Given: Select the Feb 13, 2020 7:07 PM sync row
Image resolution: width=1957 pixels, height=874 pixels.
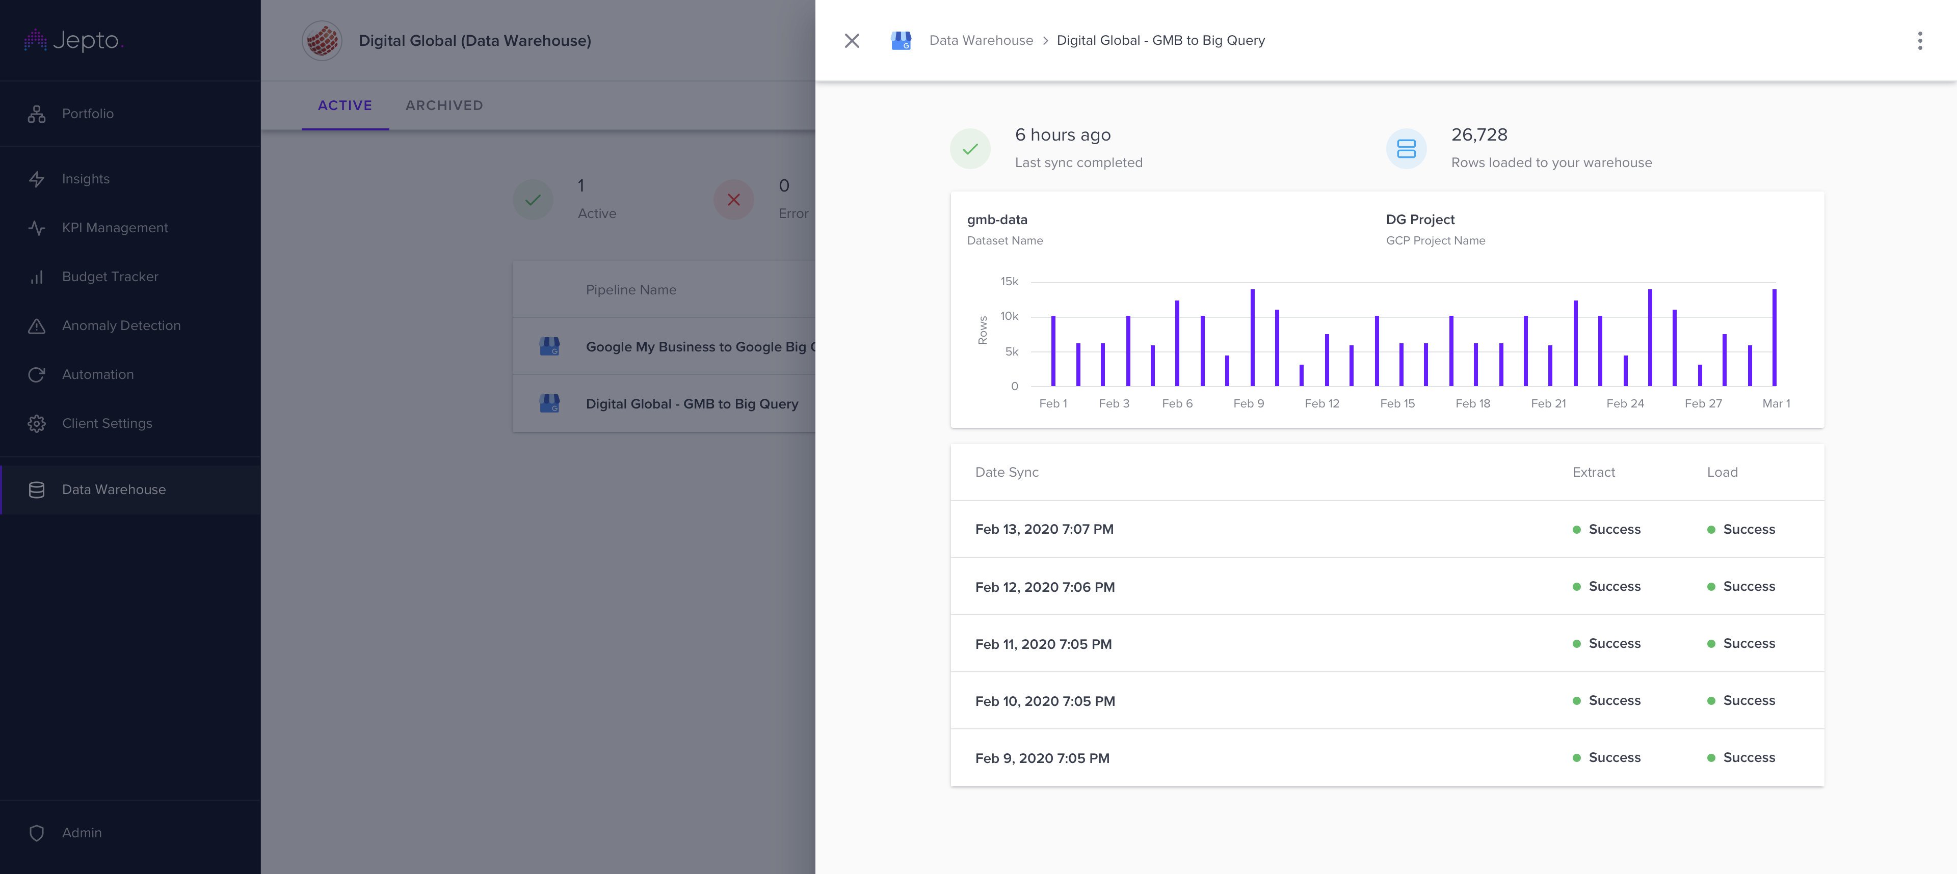Looking at the screenshot, I should pos(1386,529).
